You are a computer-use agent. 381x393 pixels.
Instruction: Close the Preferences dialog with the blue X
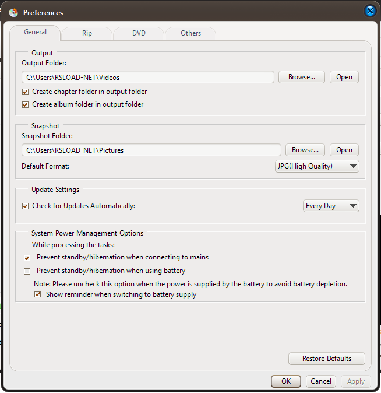370,11
